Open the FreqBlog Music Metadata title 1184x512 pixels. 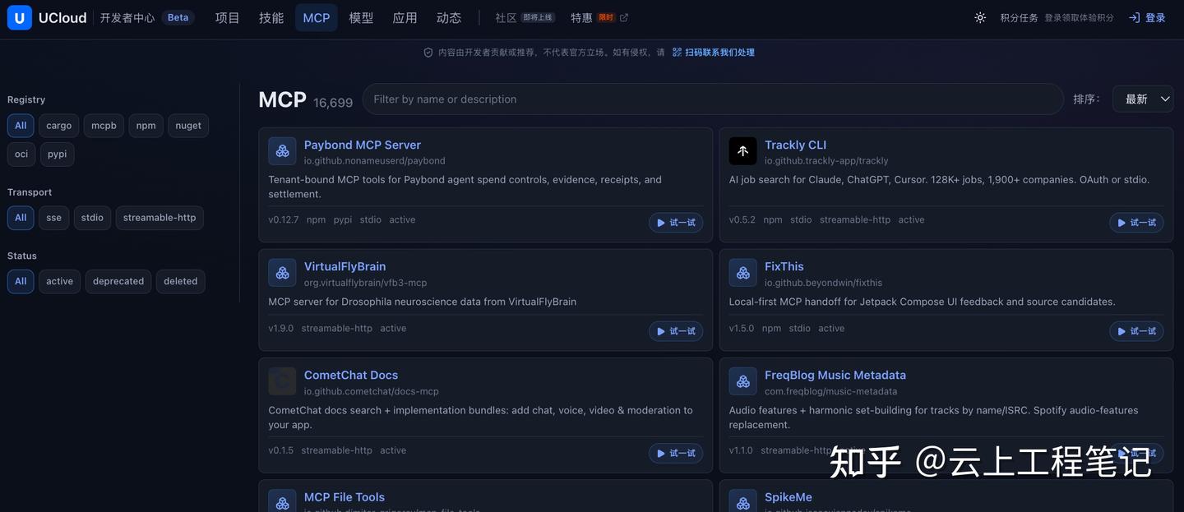pyautogui.click(x=835, y=375)
